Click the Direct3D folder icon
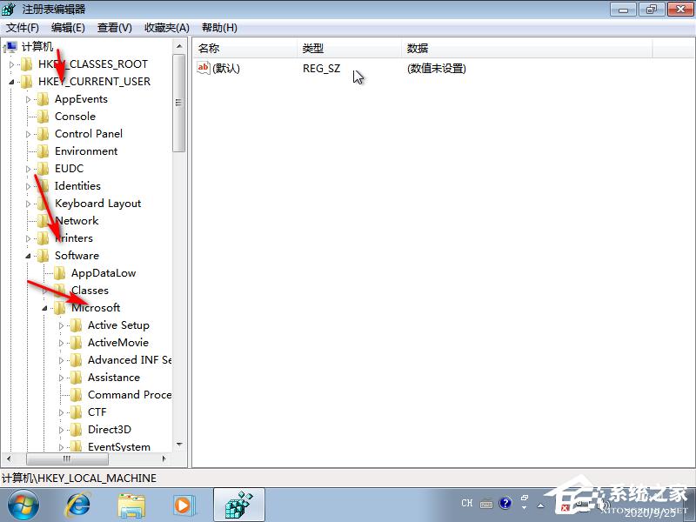 [x=77, y=430]
